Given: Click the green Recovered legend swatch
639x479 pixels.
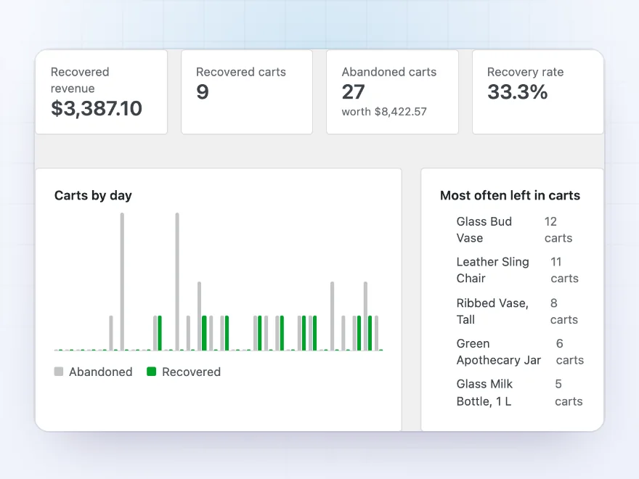Looking at the screenshot, I should [x=151, y=372].
